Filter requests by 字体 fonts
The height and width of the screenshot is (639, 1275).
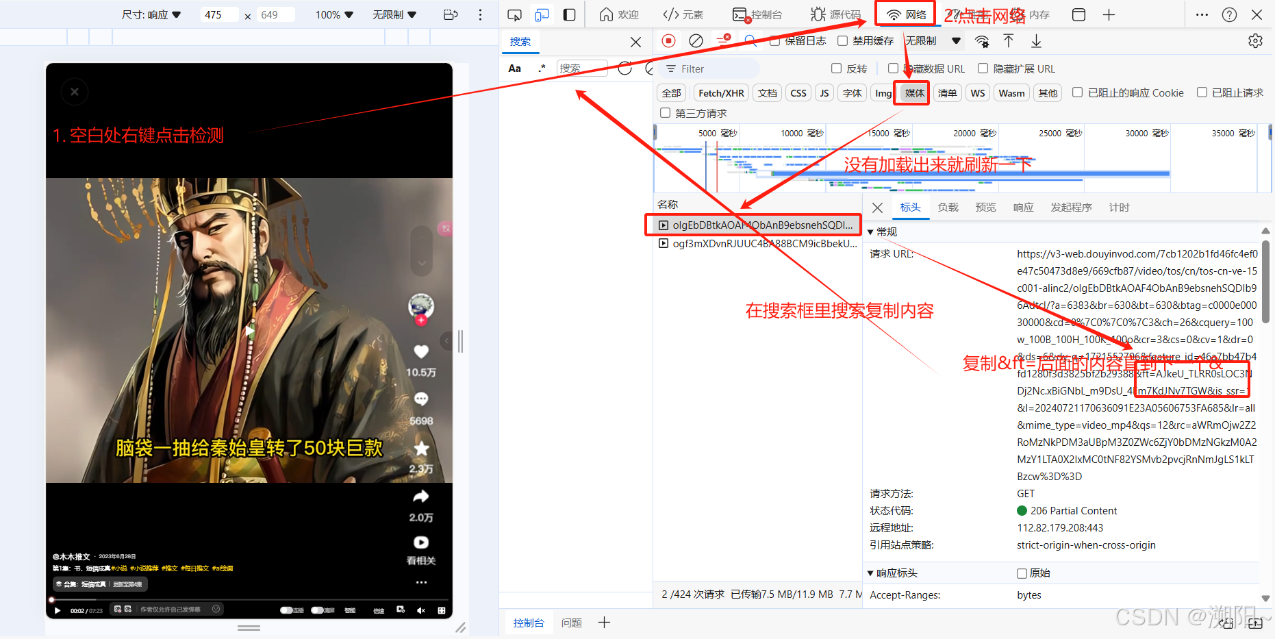click(853, 93)
